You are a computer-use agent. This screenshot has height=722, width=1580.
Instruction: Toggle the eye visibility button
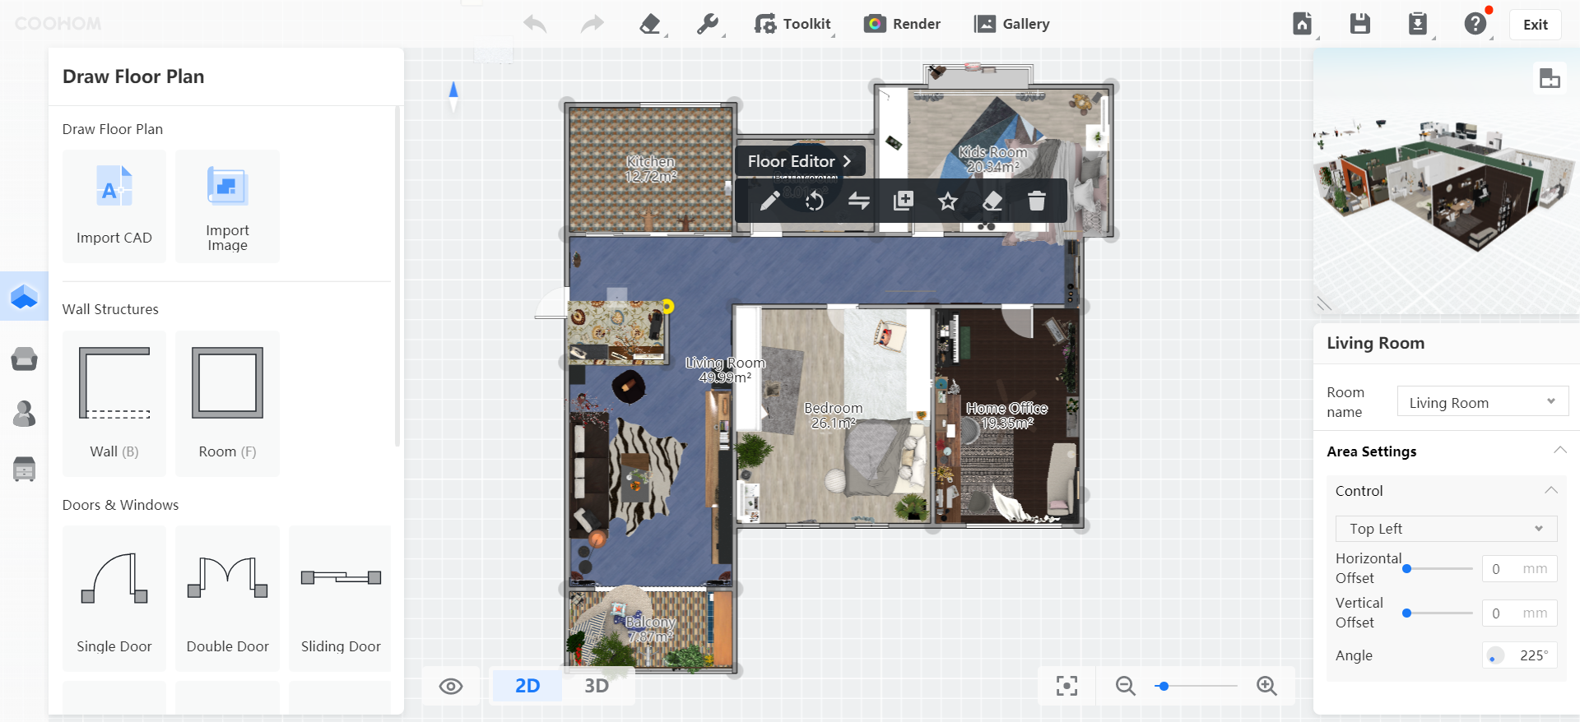[x=451, y=686]
